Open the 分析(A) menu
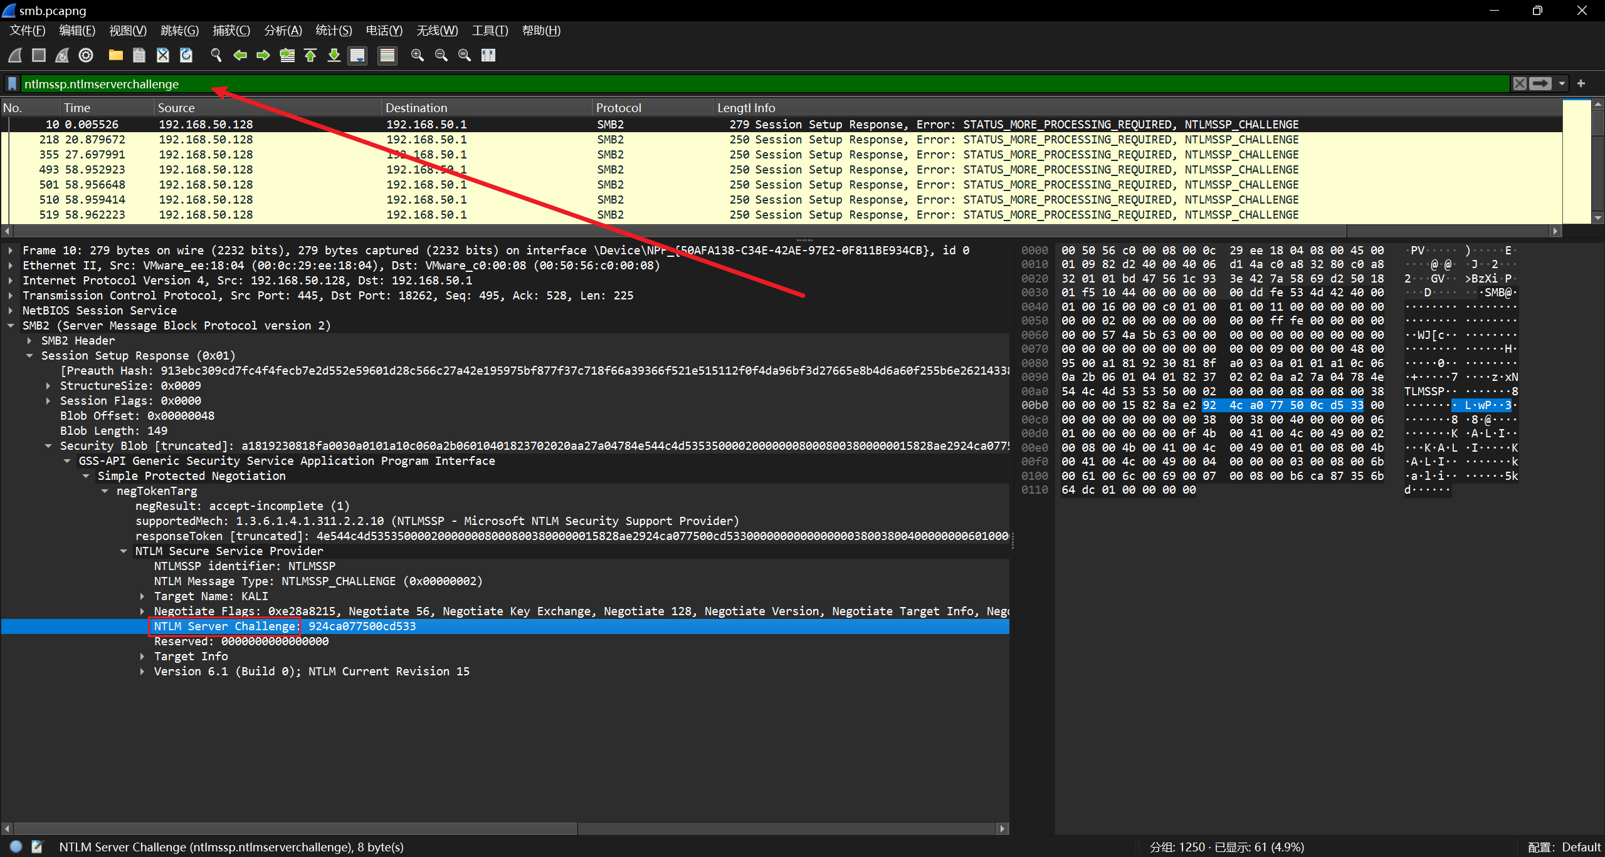Image resolution: width=1605 pixels, height=857 pixels. click(x=283, y=30)
